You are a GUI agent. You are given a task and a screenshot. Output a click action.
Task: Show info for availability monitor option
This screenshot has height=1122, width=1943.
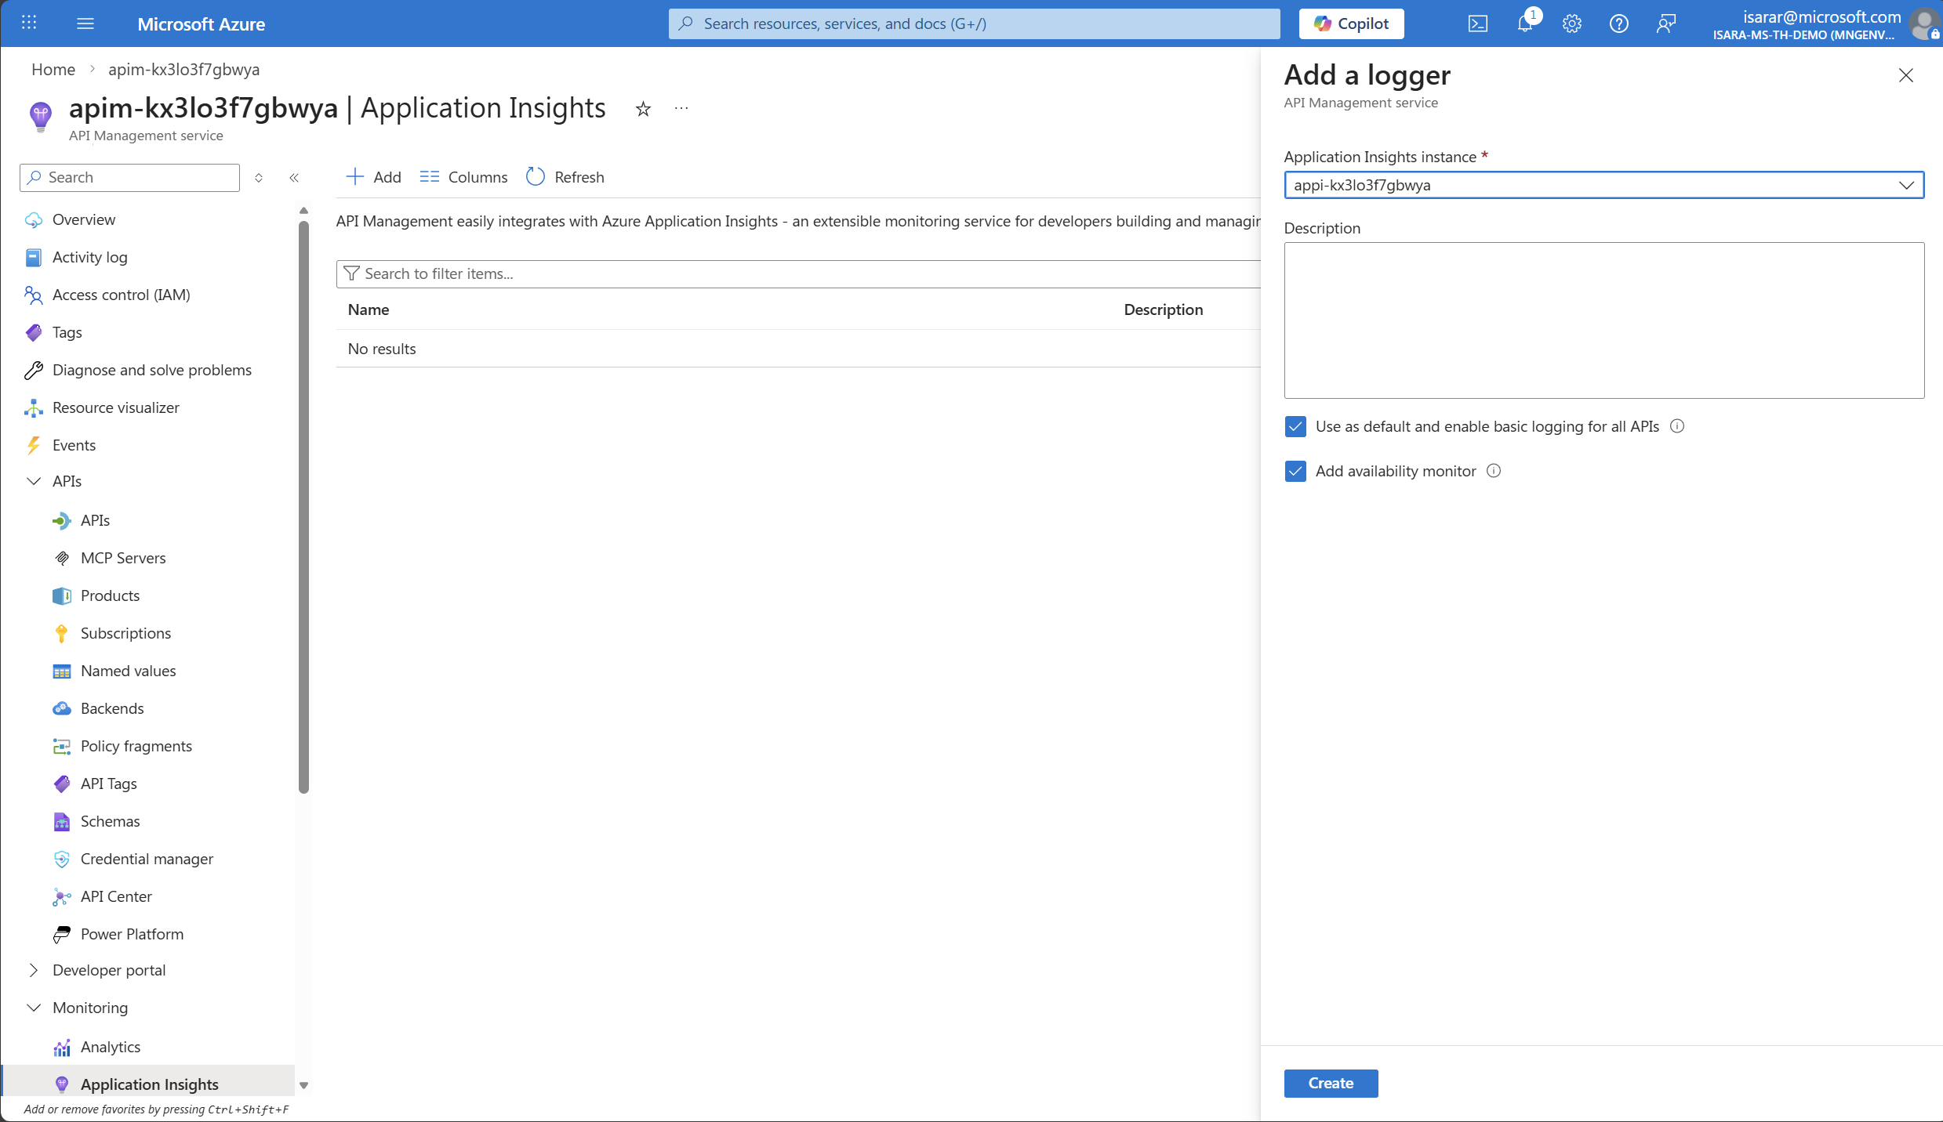(x=1494, y=471)
